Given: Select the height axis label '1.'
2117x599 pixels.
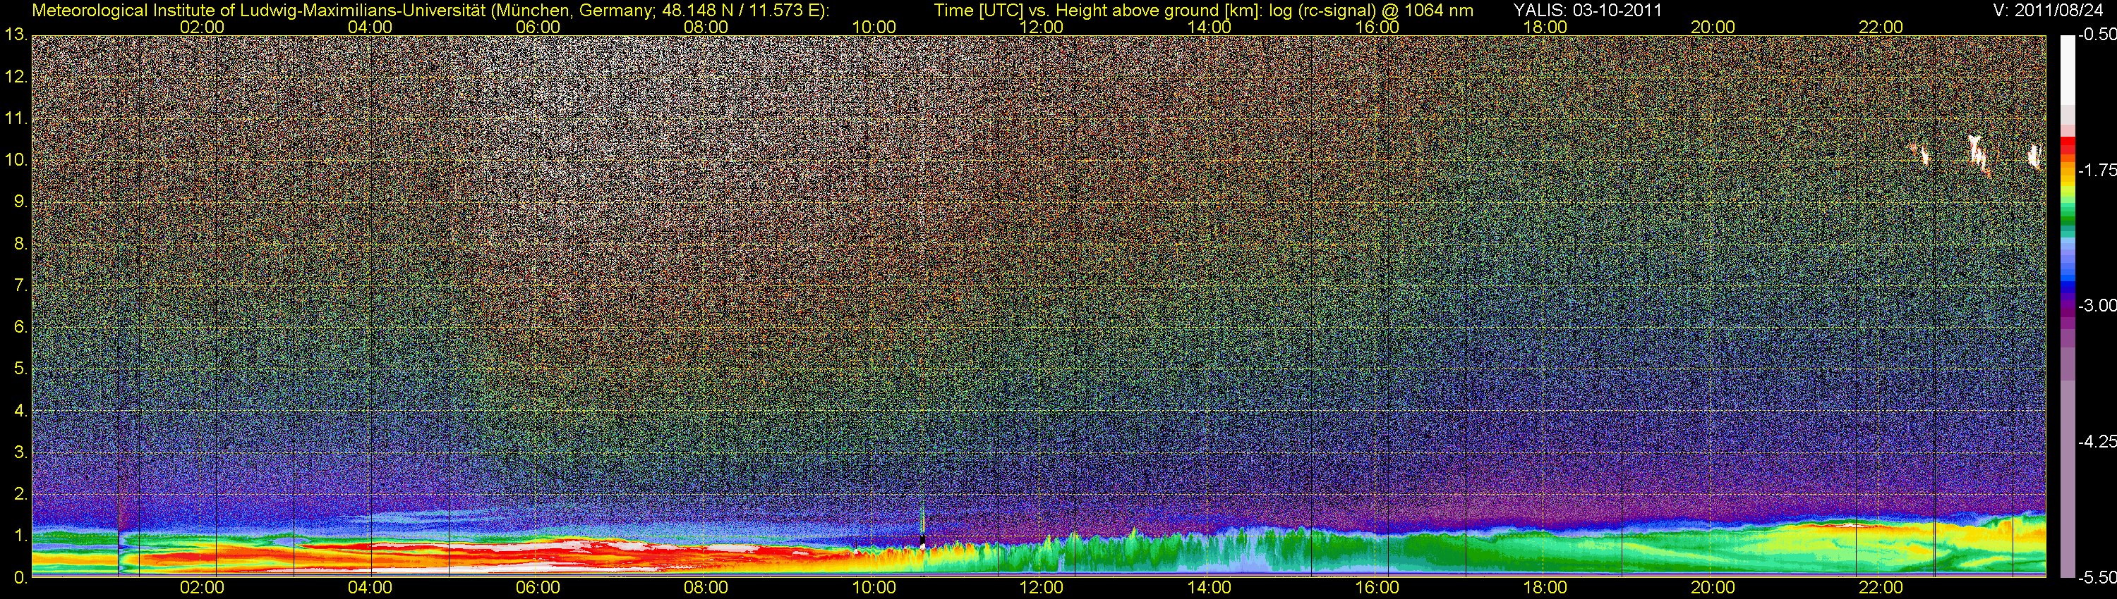Looking at the screenshot, I should click(x=20, y=536).
